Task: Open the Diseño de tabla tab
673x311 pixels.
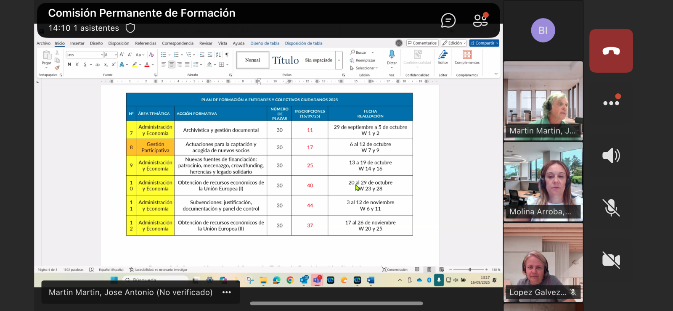Action: tap(265, 43)
